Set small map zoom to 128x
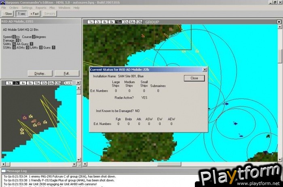This screenshot has width=283, height=187. [x=57, y=83]
